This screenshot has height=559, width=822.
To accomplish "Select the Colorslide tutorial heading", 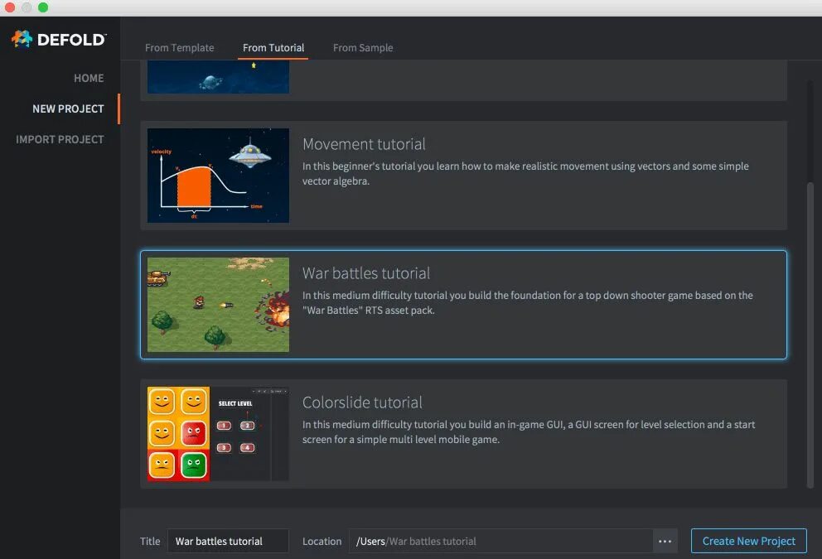I will pyautogui.click(x=362, y=402).
